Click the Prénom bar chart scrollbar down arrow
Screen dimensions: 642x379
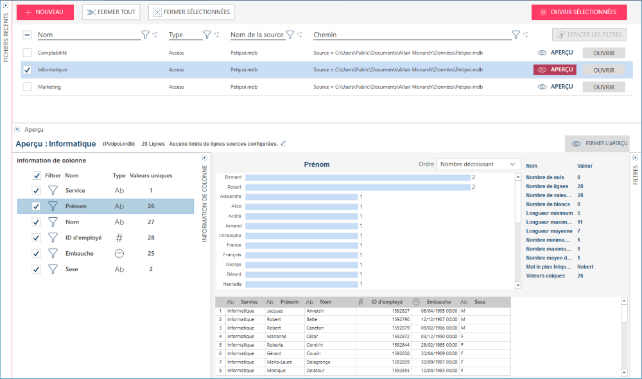[518, 285]
